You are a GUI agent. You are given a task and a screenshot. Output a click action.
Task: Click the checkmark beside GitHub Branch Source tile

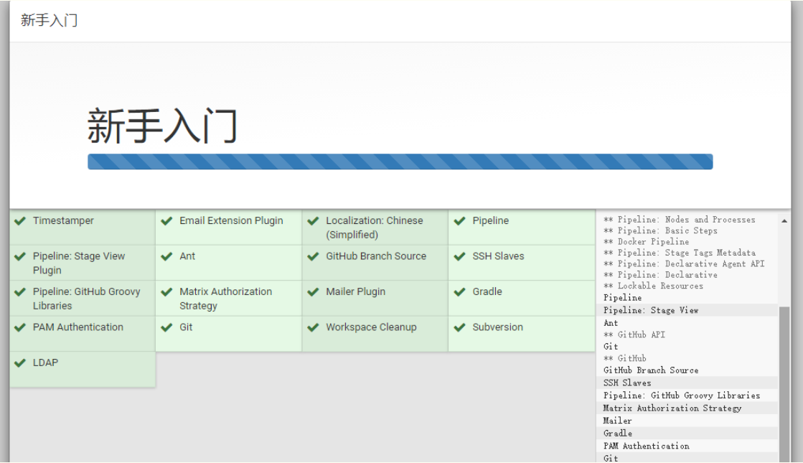[x=313, y=256]
